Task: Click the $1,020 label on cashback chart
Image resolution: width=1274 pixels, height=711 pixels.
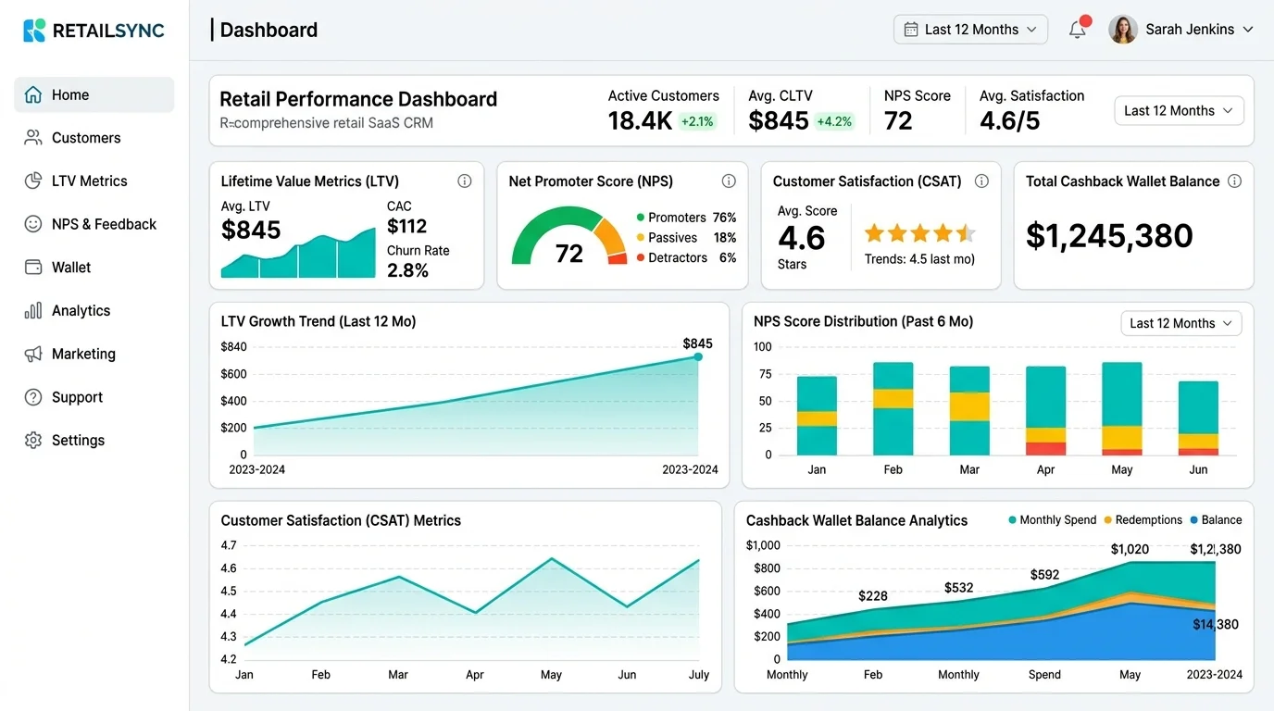Action: tap(1130, 549)
